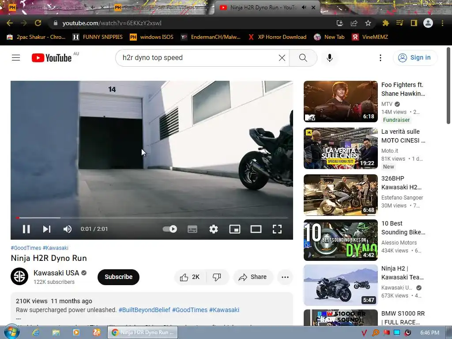
Task: Install YouTube app icon in address bar
Action: 339,23
